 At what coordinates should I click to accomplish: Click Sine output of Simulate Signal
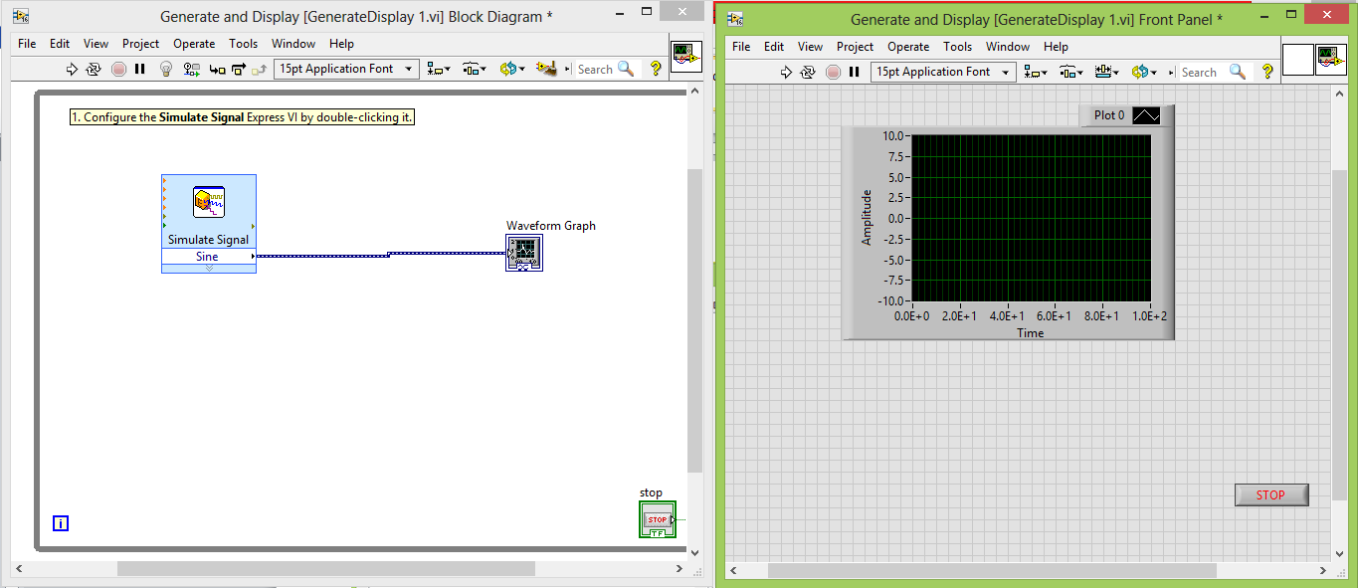click(x=208, y=257)
